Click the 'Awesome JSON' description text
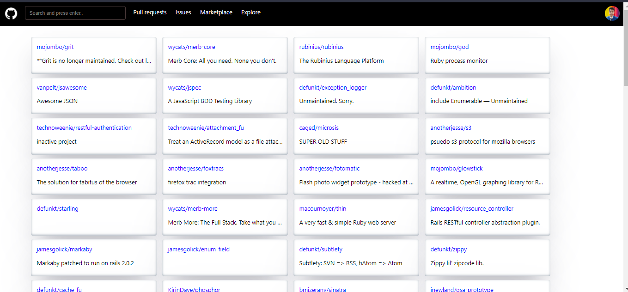This screenshot has width=628, height=292. pos(57,101)
